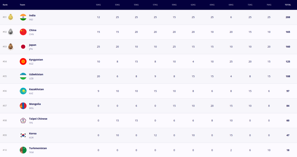
Task: Click India's total score of 208
Action: pyautogui.click(x=288, y=17)
